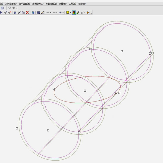Open the 艺术曲面(X) menu
Screen dimensions: 163x163
(24, 4)
